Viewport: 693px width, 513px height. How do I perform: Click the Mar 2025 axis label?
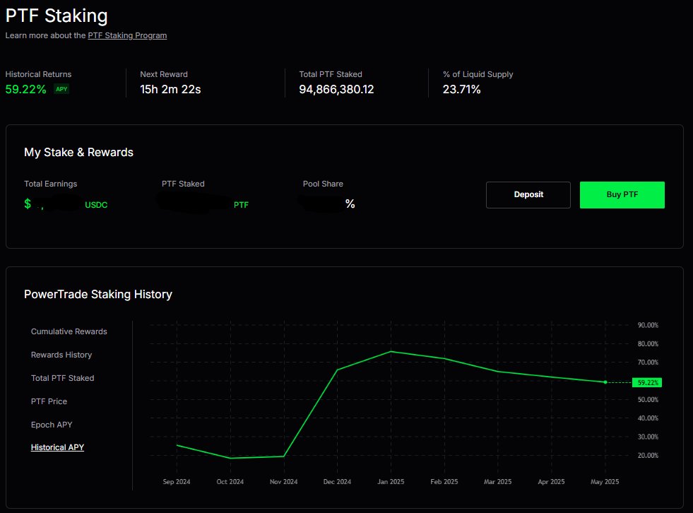point(497,482)
